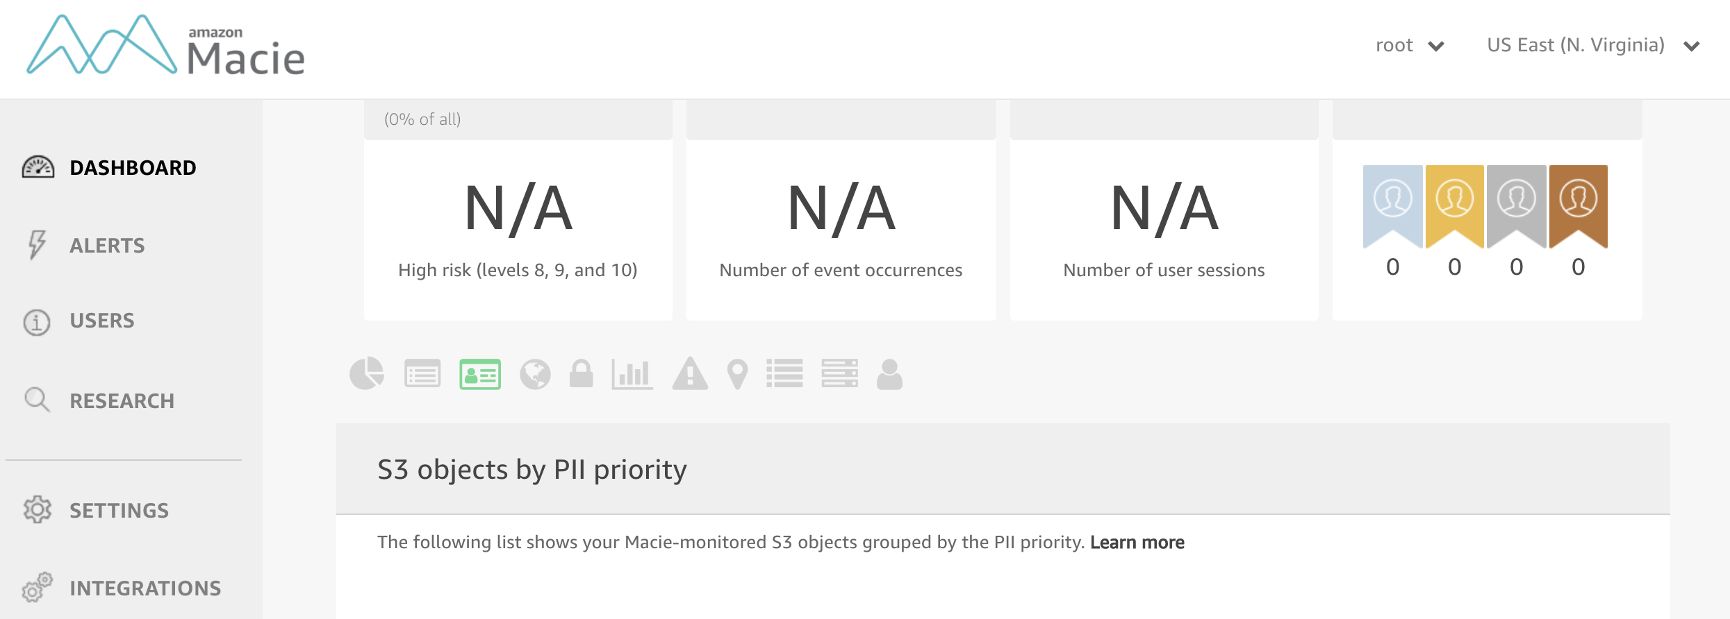The height and width of the screenshot is (619, 1730).
Task: Click the Learn more link
Action: (x=1137, y=543)
